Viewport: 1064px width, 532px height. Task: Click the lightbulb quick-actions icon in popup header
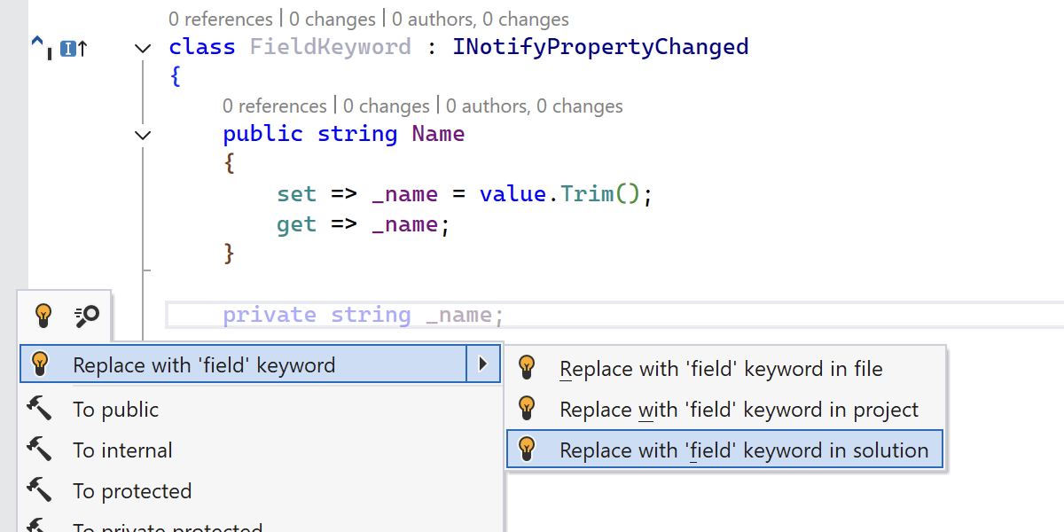(43, 315)
